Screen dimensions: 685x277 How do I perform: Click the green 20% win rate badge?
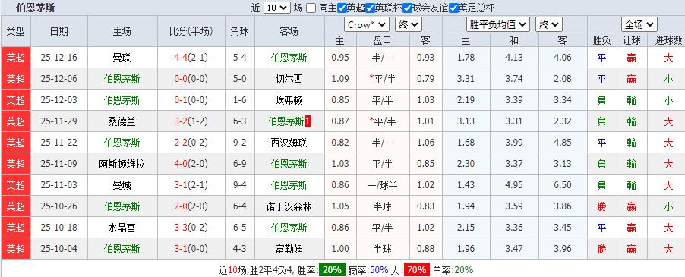332,269
